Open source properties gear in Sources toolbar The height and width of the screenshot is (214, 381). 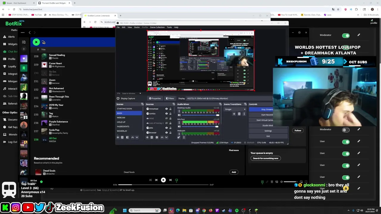coord(157,137)
